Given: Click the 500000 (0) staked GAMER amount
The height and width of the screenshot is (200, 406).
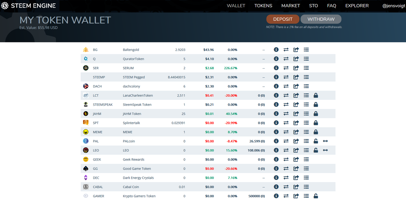Looking at the screenshot, I should pyautogui.click(x=257, y=196).
